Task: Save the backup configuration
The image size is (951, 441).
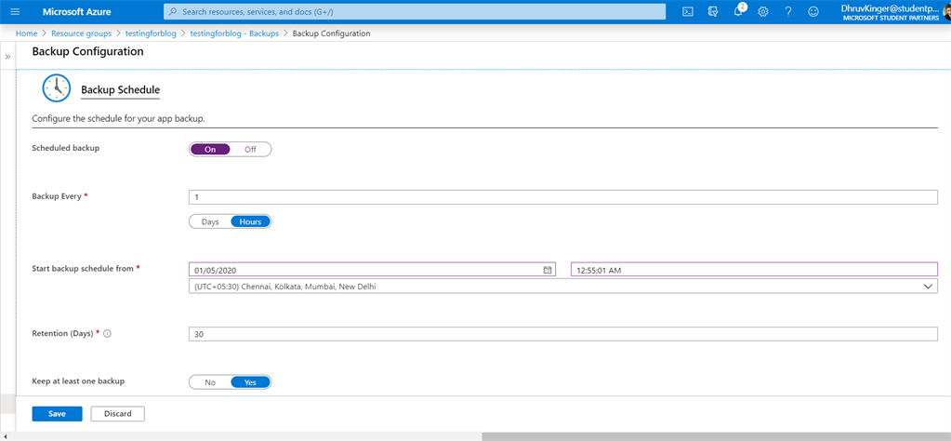Action: click(57, 414)
